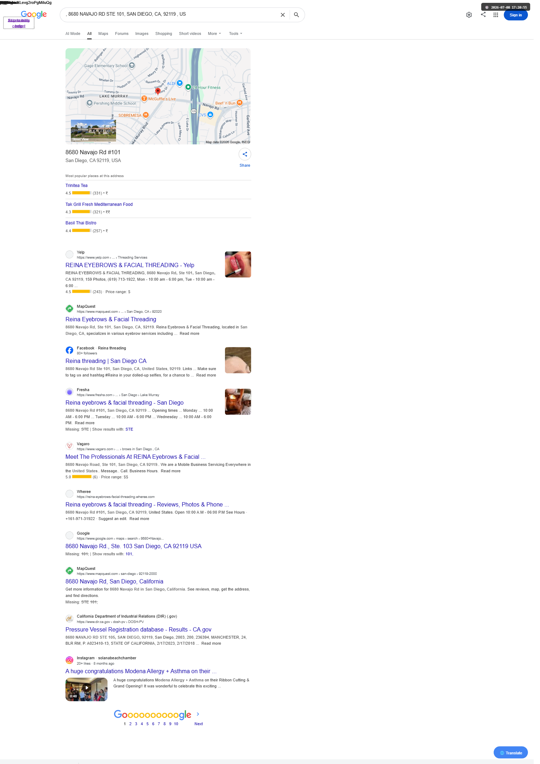Screen dimensions: 540x764
Task: Open the Short videos tab
Action: pyautogui.click(x=190, y=33)
